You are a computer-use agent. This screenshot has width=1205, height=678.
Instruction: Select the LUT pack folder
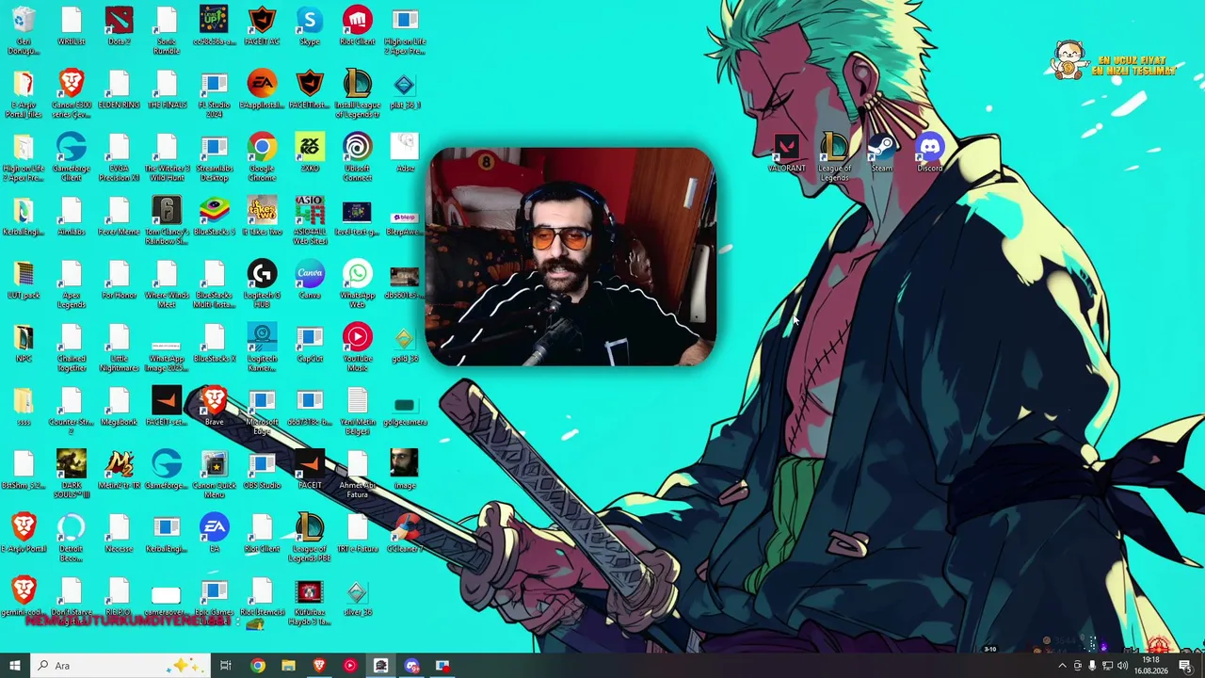24,280
